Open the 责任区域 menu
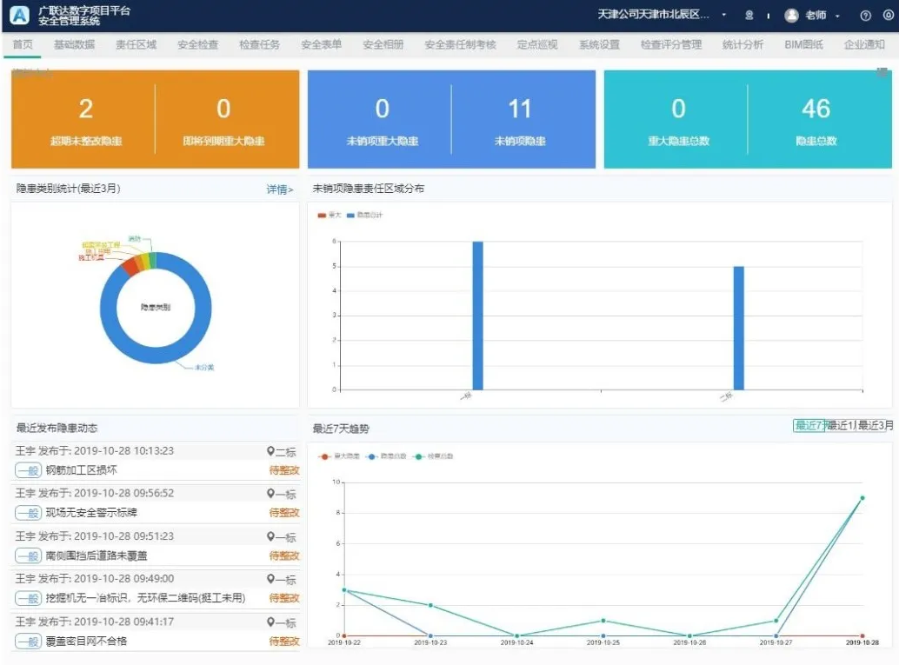 coord(136,44)
